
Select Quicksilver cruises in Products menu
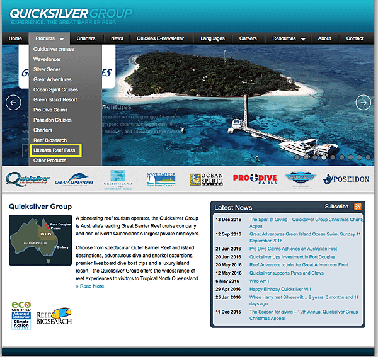(54, 49)
